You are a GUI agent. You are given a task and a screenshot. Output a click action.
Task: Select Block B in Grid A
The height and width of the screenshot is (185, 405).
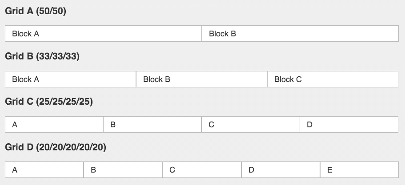pyautogui.click(x=300, y=33)
